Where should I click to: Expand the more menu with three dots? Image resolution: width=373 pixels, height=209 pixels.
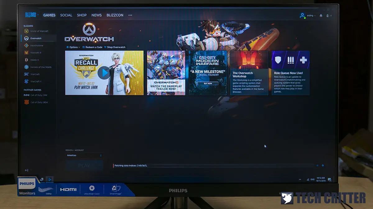130,15
